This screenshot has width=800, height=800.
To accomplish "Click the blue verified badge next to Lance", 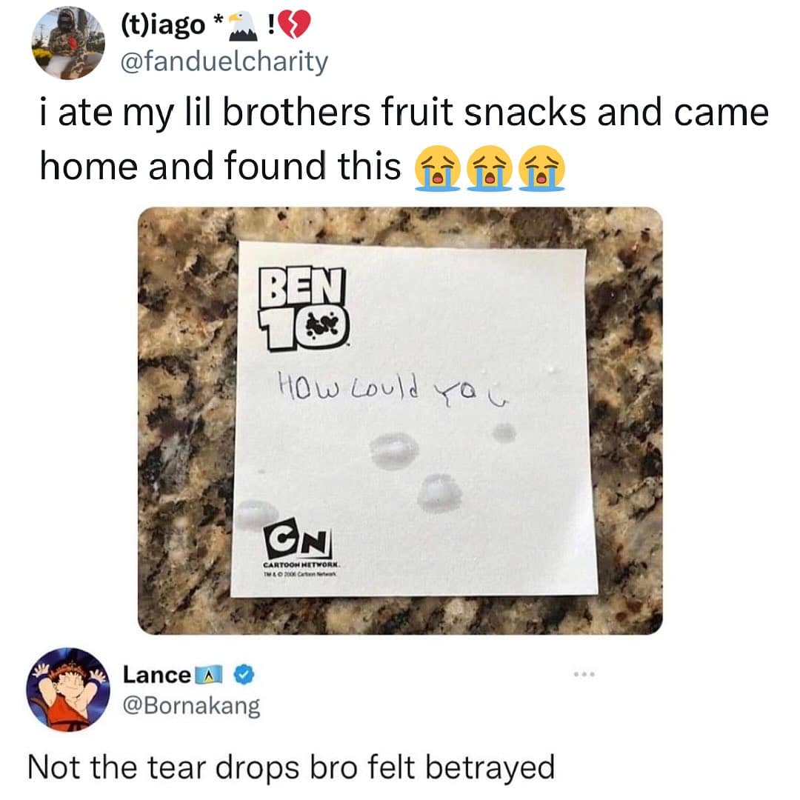I will coord(244,675).
